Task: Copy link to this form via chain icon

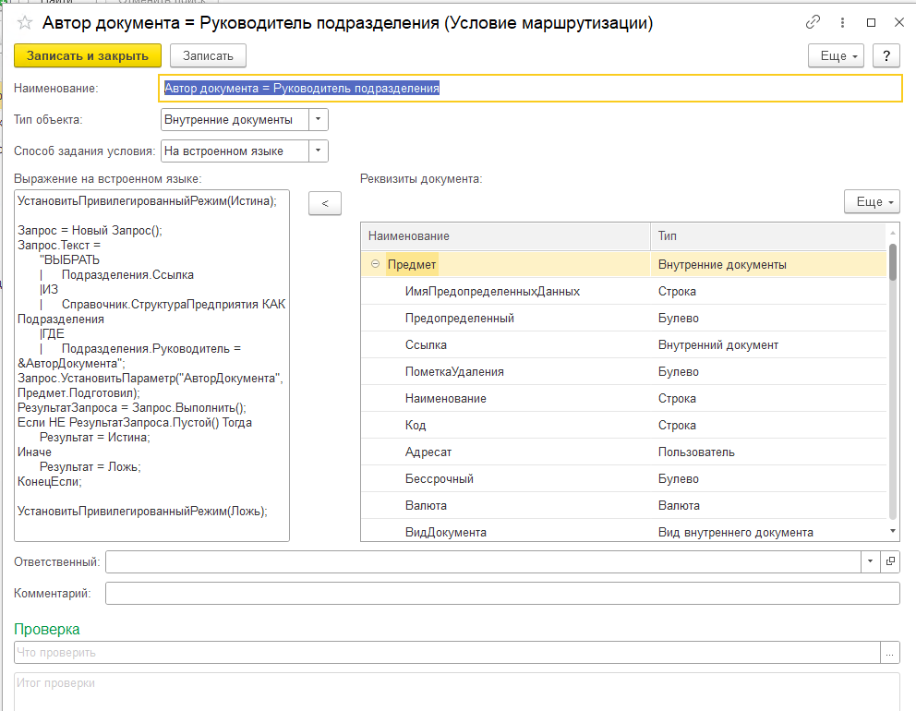Action: point(814,23)
